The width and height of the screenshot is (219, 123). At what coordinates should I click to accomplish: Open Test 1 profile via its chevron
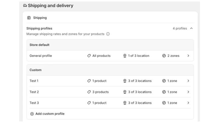click(188, 81)
